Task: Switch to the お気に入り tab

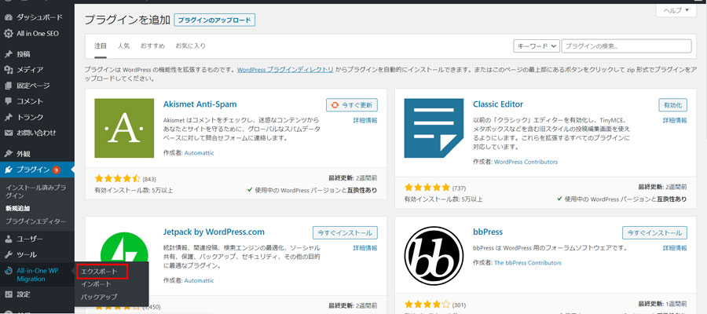Action: [x=190, y=46]
